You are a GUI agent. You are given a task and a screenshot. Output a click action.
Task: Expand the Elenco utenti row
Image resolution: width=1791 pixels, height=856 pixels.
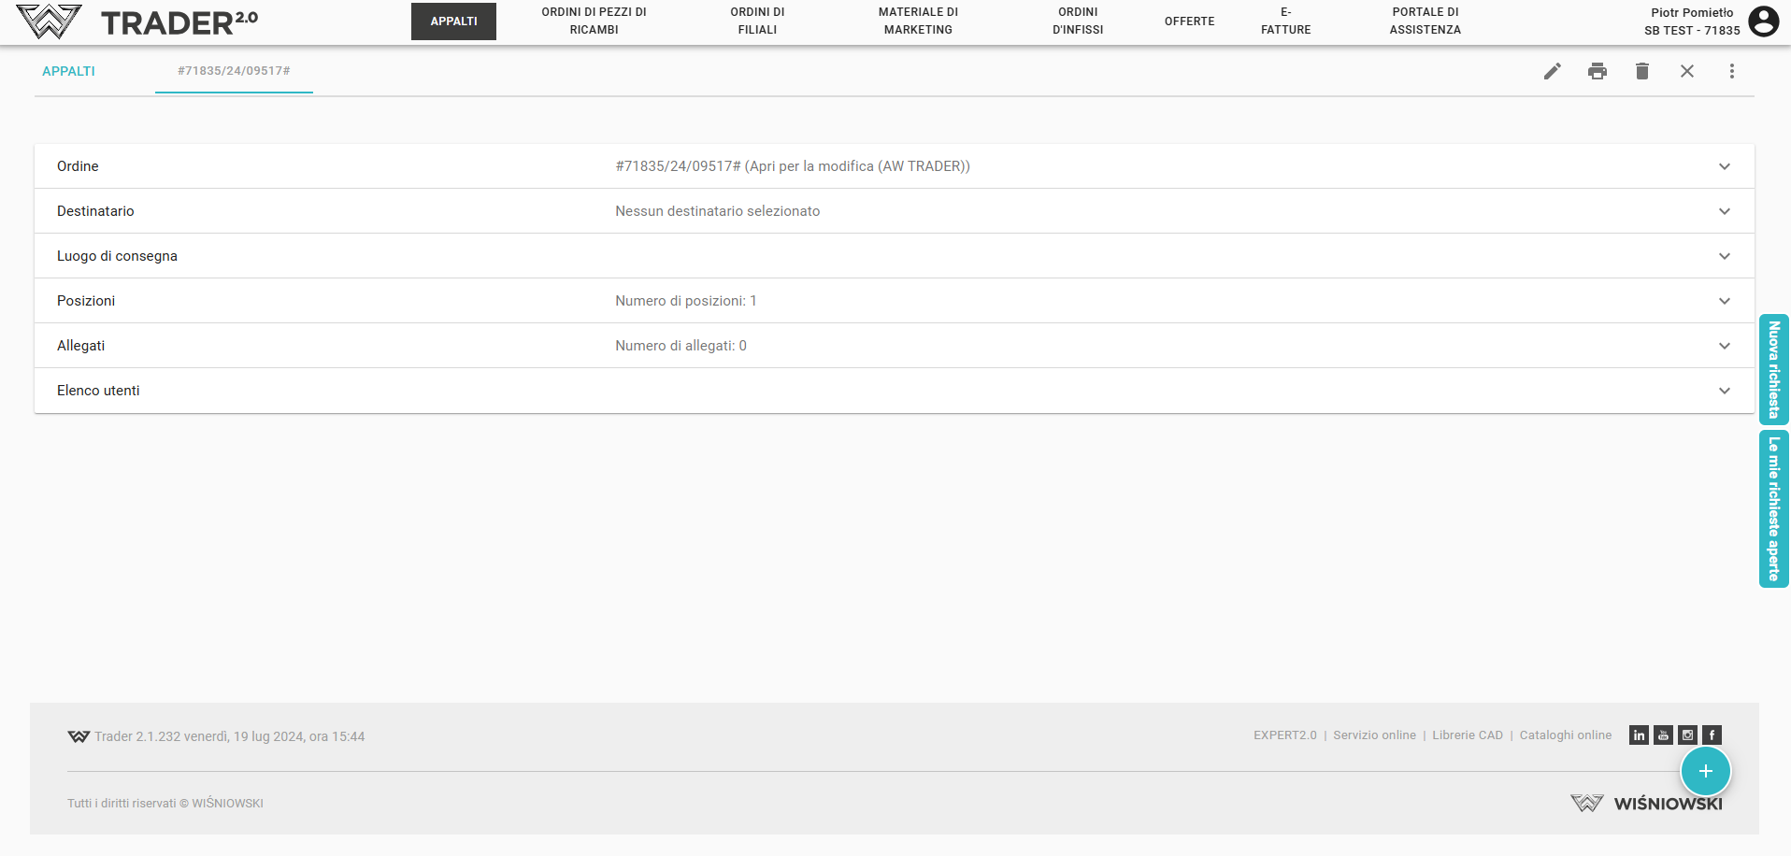coord(1724,391)
